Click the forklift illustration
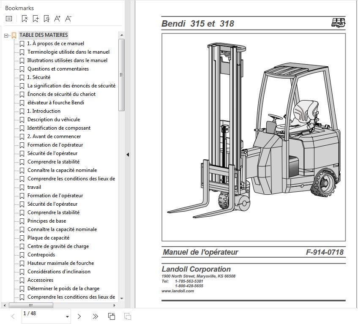This screenshot has height=324, width=358. pos(254,137)
